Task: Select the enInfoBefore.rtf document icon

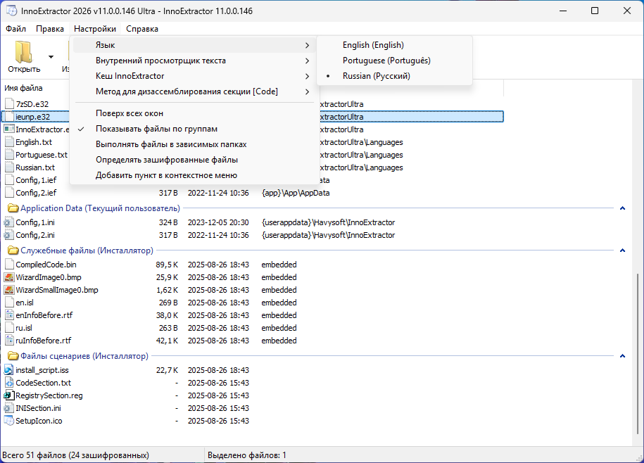Action: click(x=9, y=315)
